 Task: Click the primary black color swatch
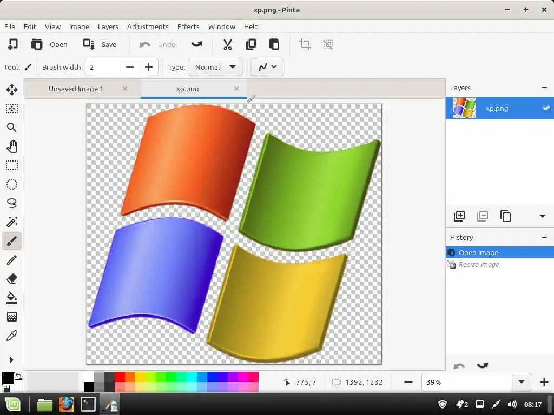(x=8, y=379)
